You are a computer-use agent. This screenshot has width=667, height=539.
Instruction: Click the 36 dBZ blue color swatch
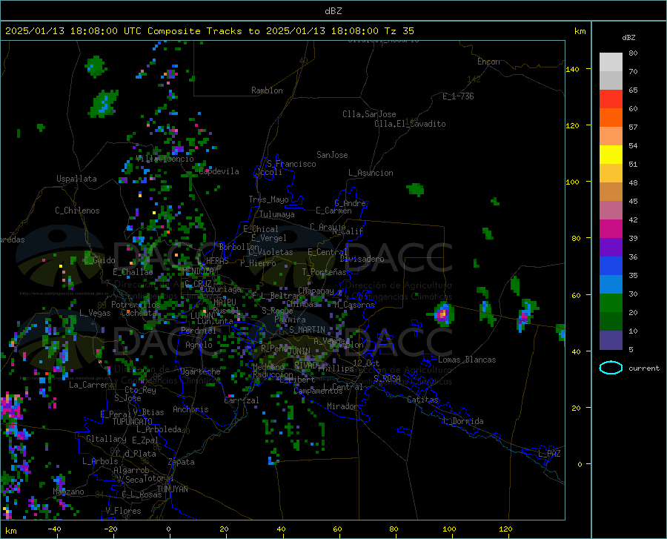(x=611, y=266)
